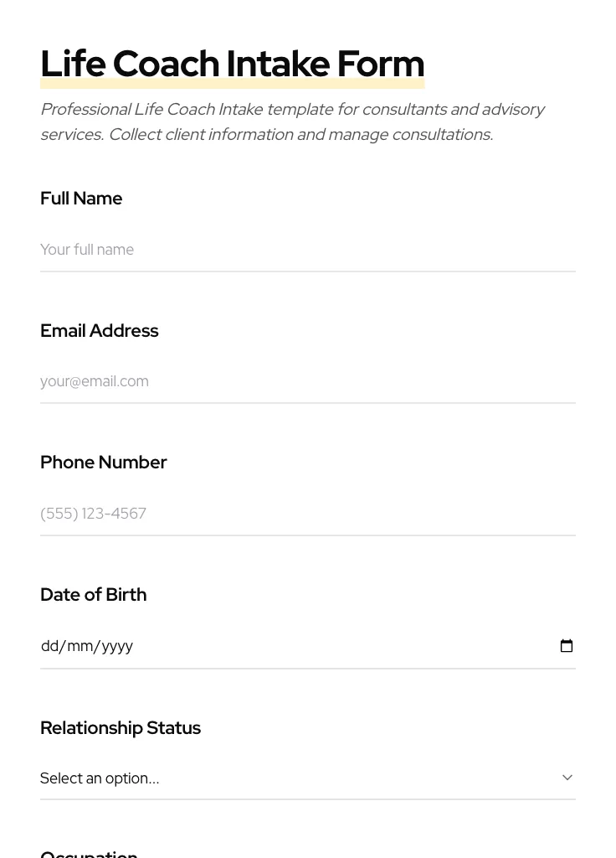Select the day (dd) date segment
Screen dimensions: 616x858
[49, 646]
